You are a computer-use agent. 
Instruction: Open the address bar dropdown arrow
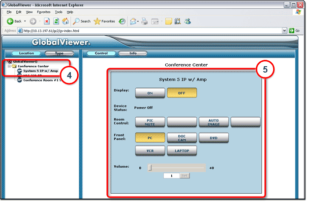(x=285, y=30)
